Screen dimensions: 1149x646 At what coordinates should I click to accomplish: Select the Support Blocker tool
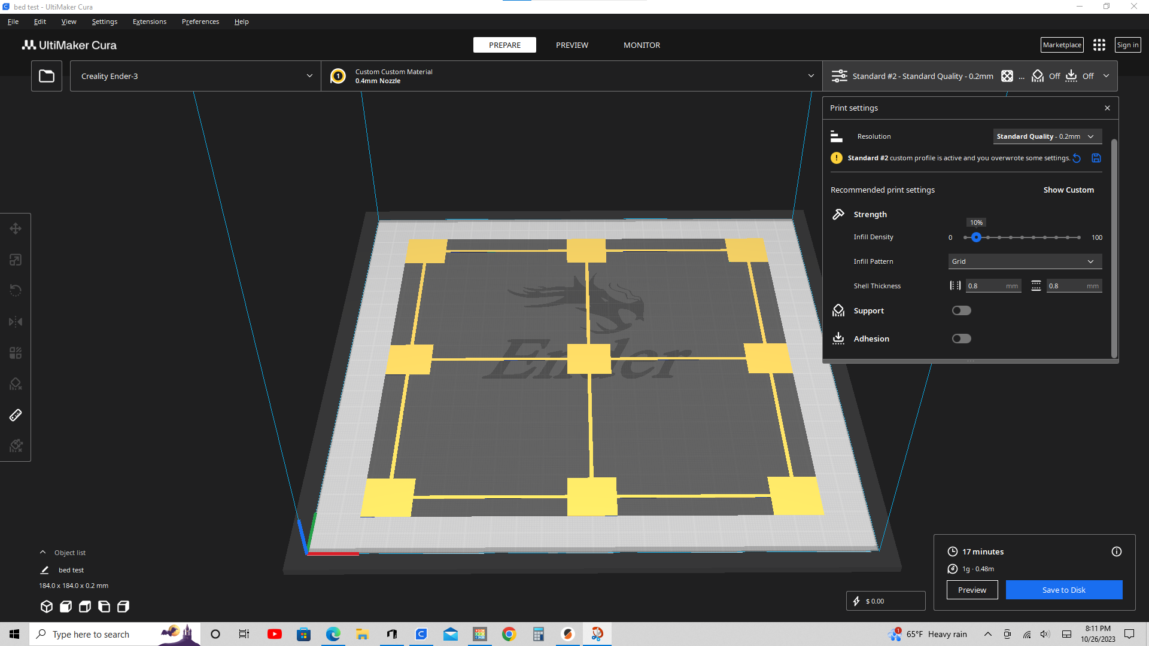[15, 383]
